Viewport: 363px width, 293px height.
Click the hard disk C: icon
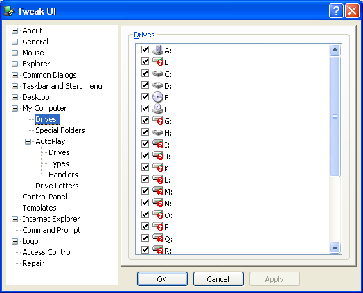[158, 73]
